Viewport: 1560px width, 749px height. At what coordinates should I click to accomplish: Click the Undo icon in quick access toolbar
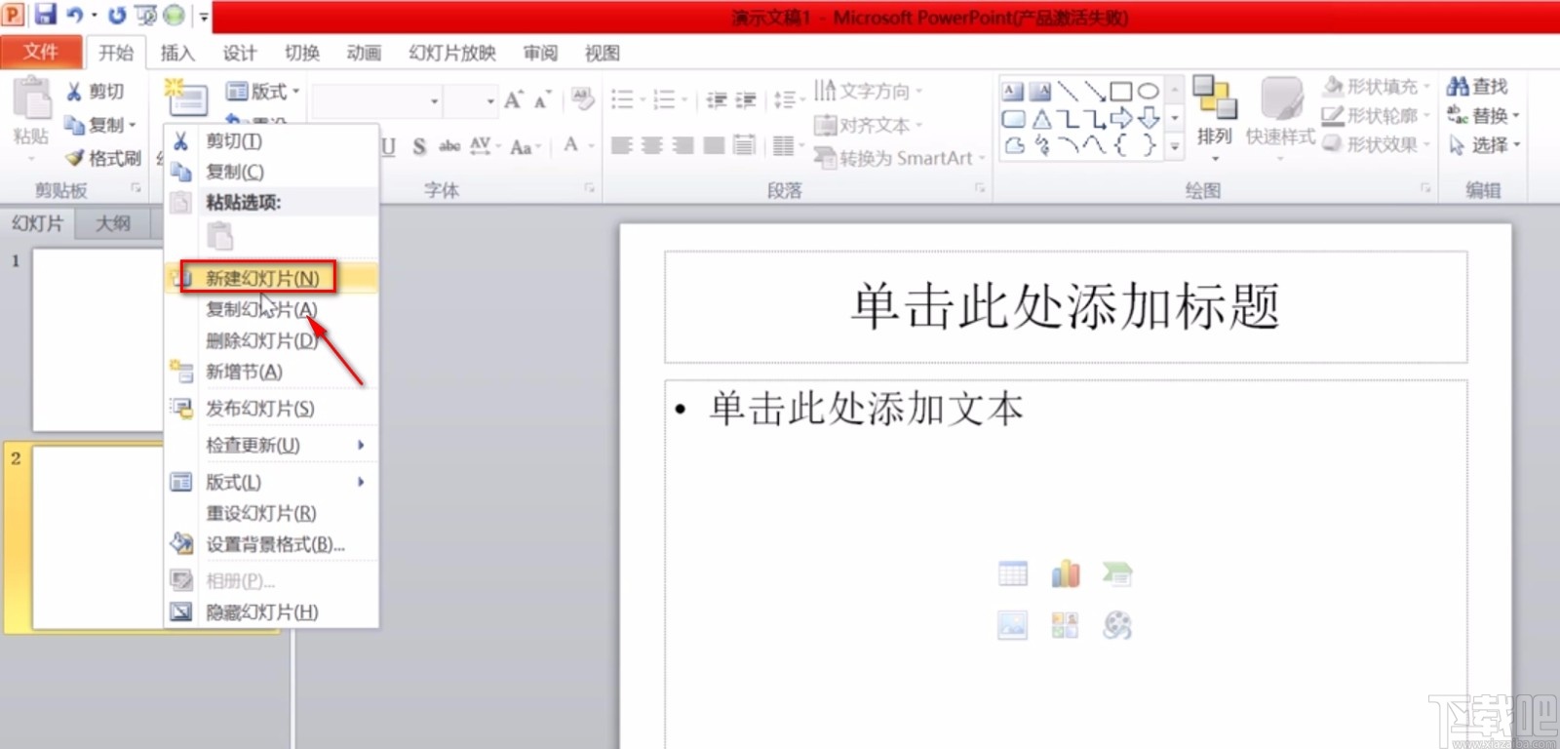tap(75, 15)
